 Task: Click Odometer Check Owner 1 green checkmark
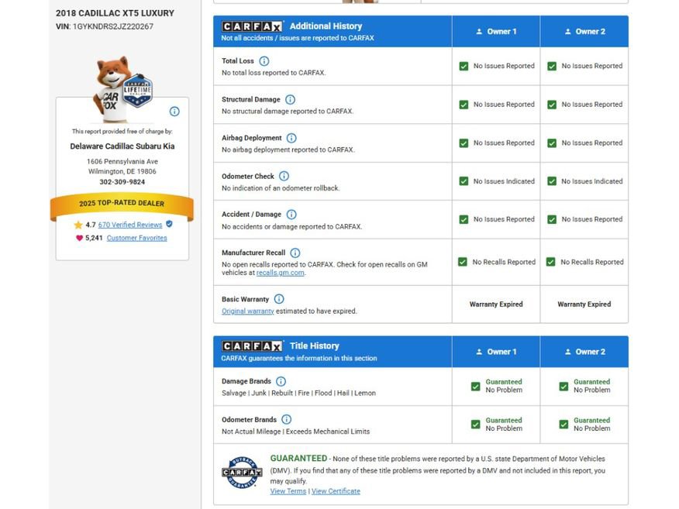tap(464, 181)
